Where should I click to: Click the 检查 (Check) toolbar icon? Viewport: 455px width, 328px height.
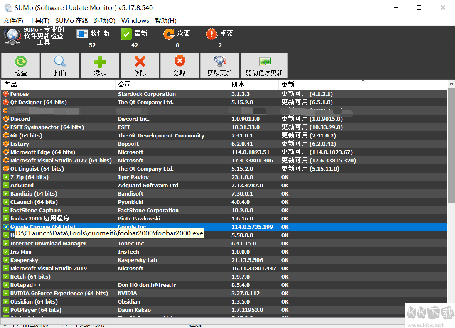21,62
